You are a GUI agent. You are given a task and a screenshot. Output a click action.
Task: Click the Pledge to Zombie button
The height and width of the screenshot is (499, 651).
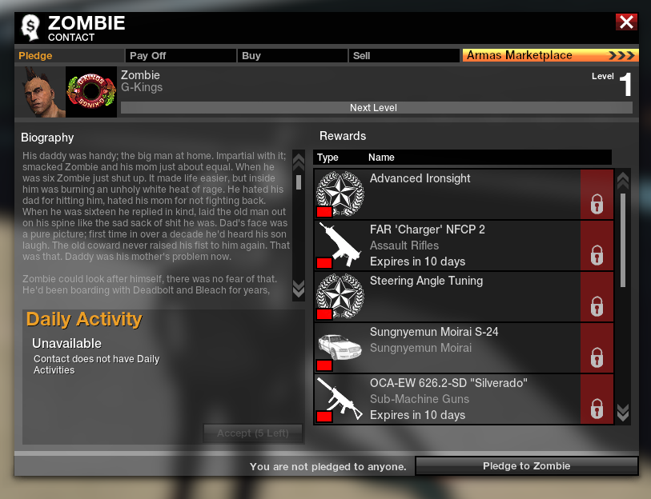click(x=526, y=466)
